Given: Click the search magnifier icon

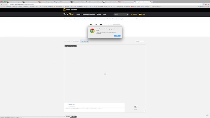Looking at the screenshot, I should [x=127, y=14].
